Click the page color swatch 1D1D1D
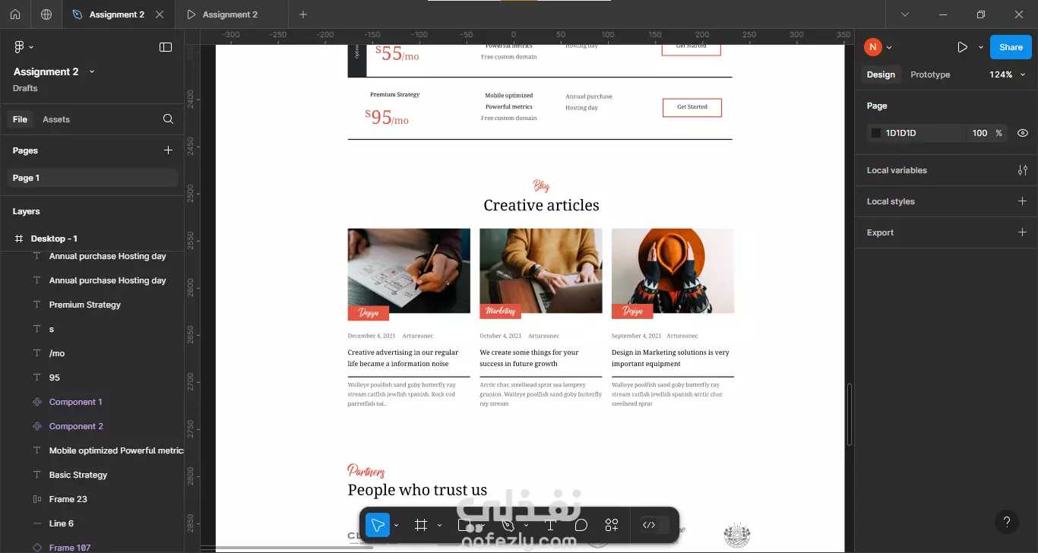This screenshot has height=553, width=1038. pos(875,133)
